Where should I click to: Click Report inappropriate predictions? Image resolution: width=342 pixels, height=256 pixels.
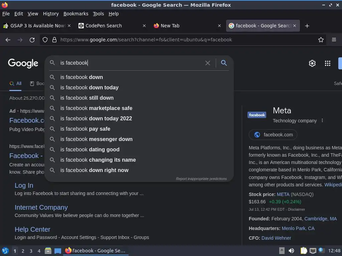click(x=201, y=179)
